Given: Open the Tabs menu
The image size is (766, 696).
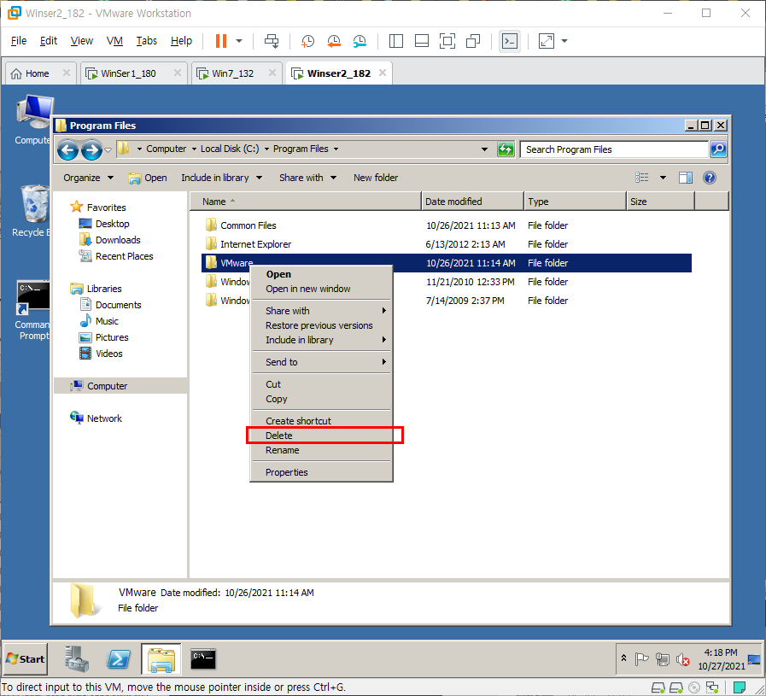Looking at the screenshot, I should (x=146, y=40).
